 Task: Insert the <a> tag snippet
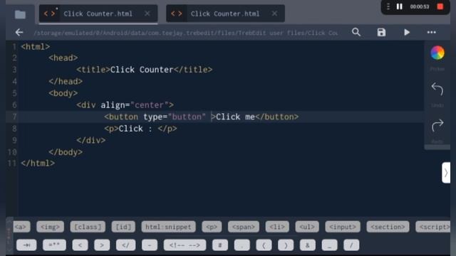coord(21,227)
